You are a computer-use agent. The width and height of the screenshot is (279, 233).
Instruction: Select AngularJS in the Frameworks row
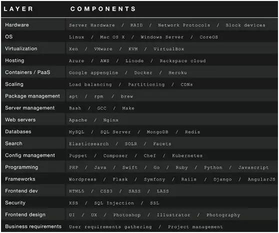(x=261, y=179)
